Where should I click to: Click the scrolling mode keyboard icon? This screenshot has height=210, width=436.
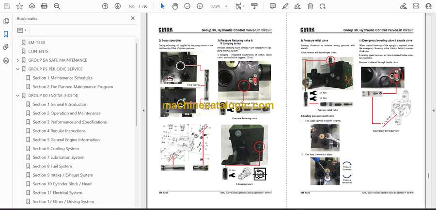point(254,6)
